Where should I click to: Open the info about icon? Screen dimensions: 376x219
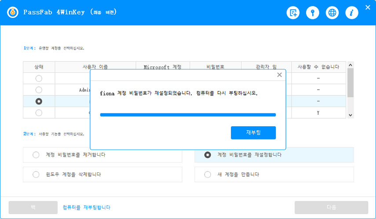pos(352,13)
